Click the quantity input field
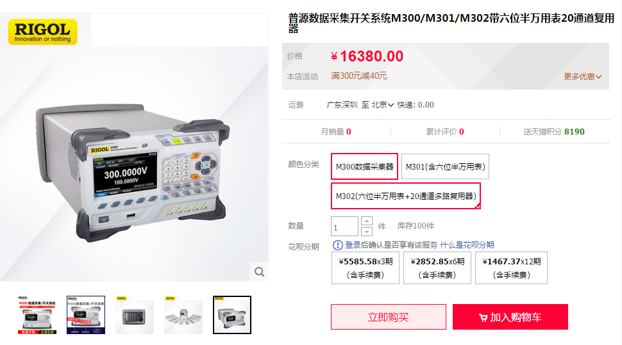The width and height of the screenshot is (622, 345). coord(345,226)
